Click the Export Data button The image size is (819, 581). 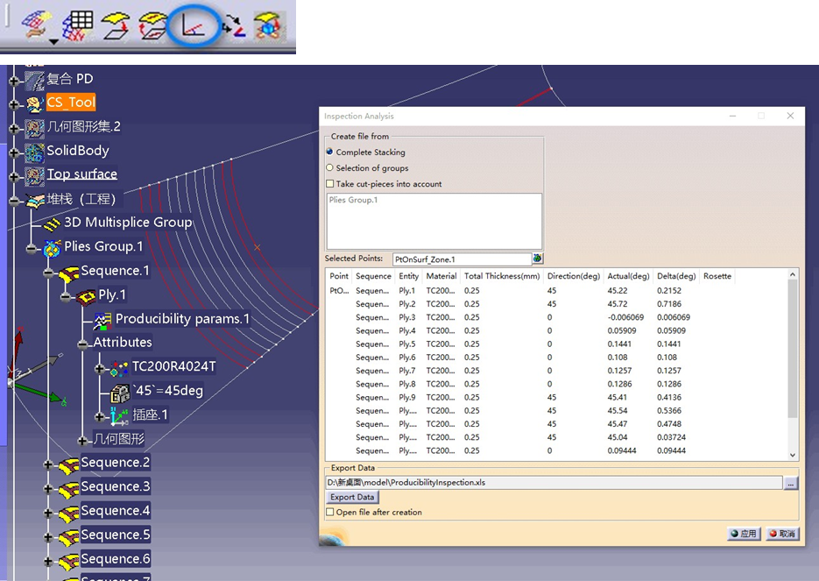[x=352, y=497]
